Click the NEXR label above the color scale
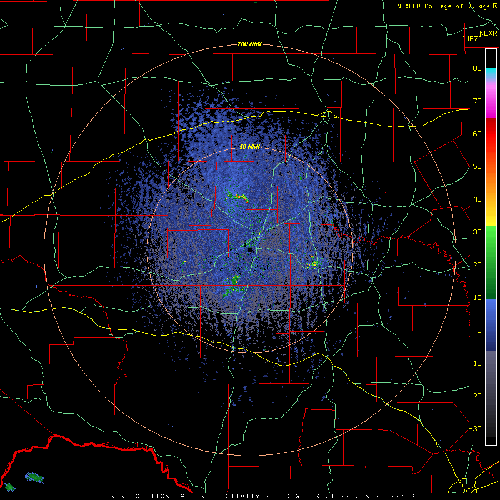This screenshot has width=500, height=500. click(x=488, y=33)
